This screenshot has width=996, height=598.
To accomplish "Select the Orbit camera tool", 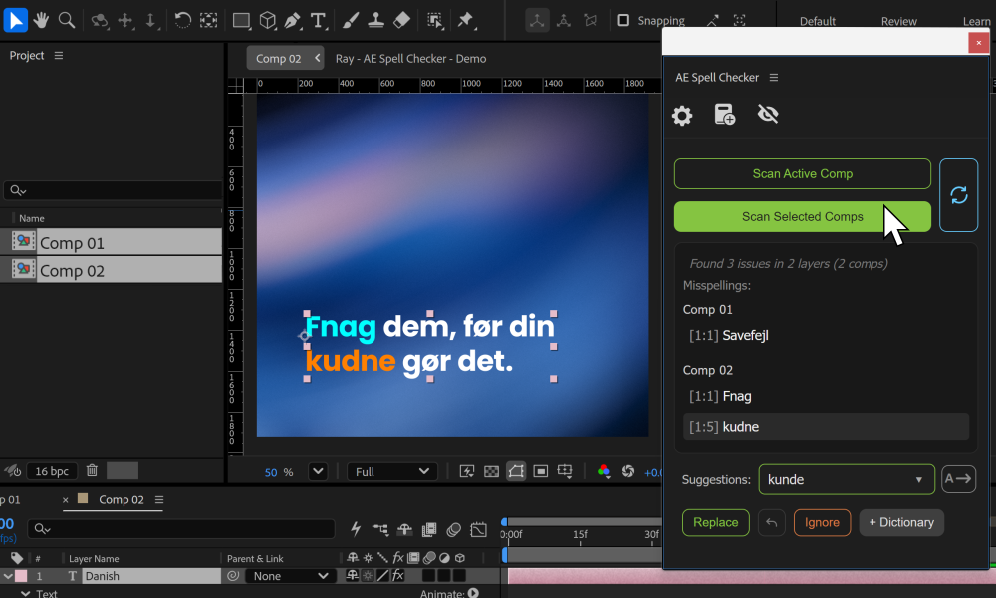I will [99, 20].
